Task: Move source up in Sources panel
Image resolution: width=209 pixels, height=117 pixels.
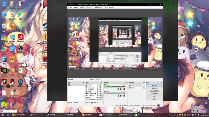Action: (x=95, y=103)
